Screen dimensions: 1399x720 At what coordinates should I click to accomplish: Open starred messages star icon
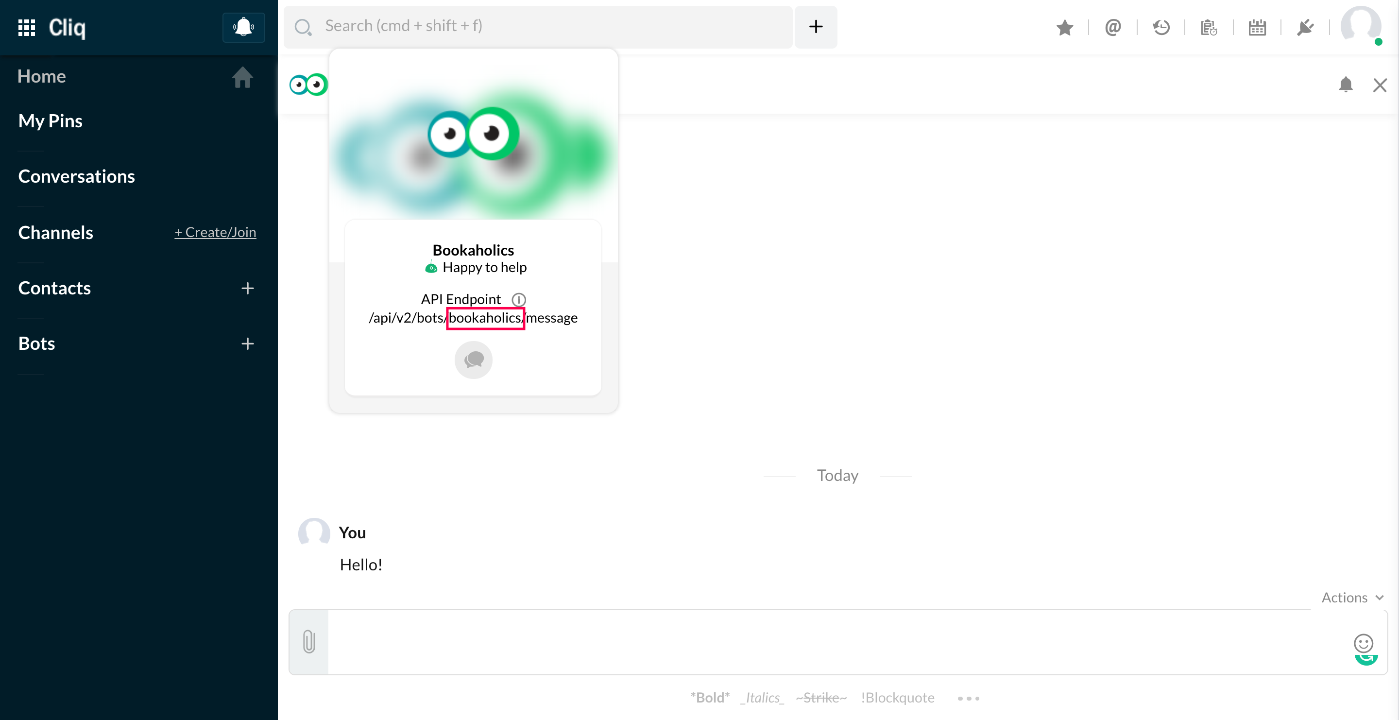point(1064,27)
